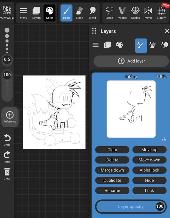The width and height of the screenshot is (170, 218).
Task: Move Inking layer up
Action: pos(150,150)
